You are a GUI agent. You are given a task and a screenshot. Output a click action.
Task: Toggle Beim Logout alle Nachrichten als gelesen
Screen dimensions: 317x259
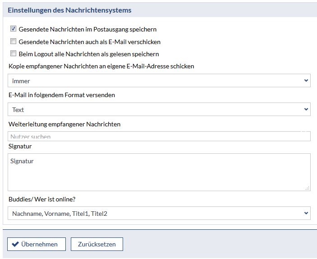pyautogui.click(x=13, y=54)
